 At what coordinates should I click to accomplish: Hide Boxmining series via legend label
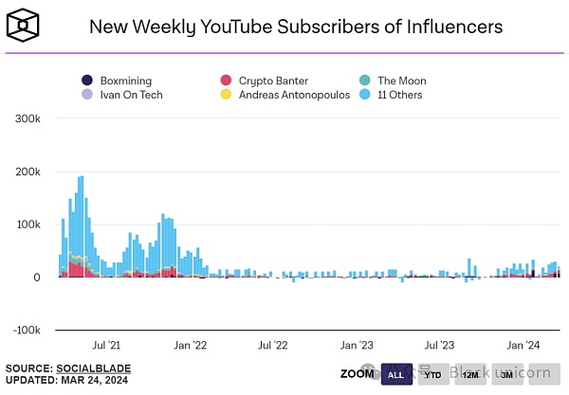tap(124, 81)
